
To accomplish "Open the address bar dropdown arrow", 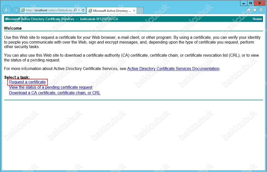I will [x=79, y=10].
